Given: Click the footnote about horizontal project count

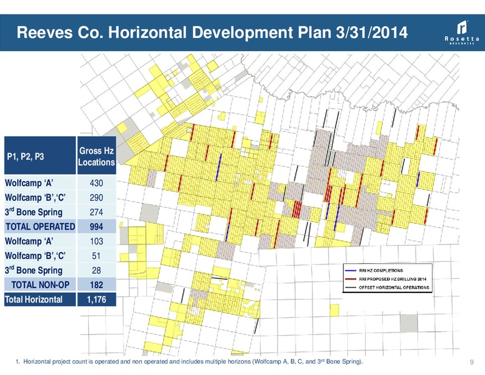Looking at the screenshot, I should pos(189,361).
